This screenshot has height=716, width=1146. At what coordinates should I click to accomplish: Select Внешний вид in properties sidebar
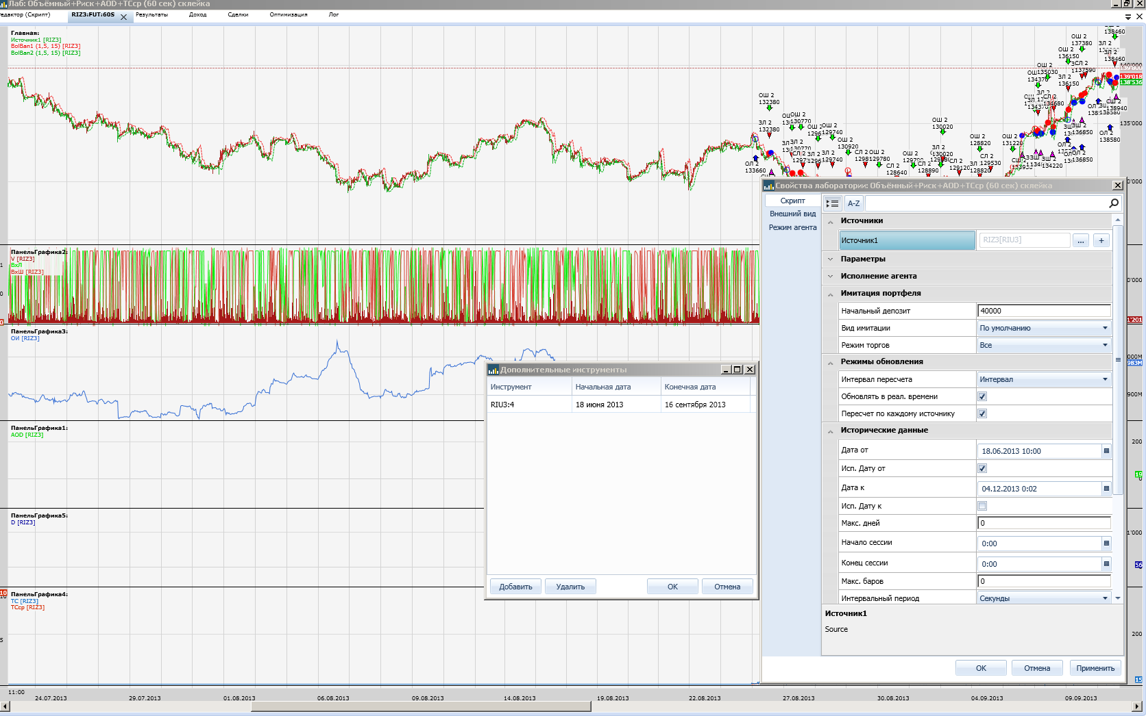coord(792,214)
